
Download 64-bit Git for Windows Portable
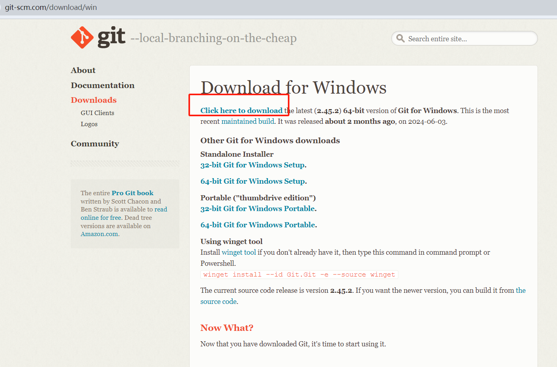click(x=258, y=225)
